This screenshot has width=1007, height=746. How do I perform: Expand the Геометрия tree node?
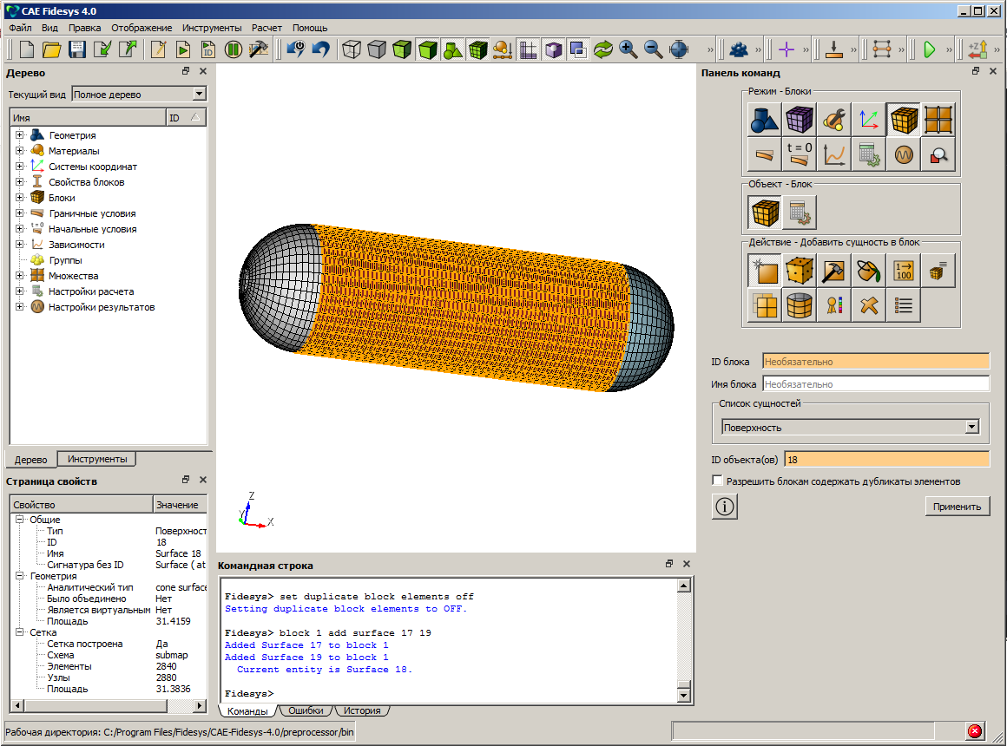(x=19, y=134)
